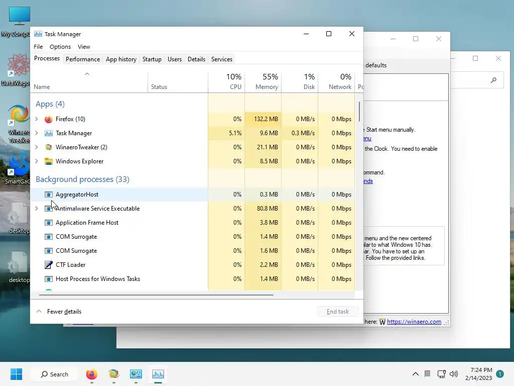This screenshot has width=514, height=386.
Task: Open the notification badge in tray
Action: [x=500, y=374]
